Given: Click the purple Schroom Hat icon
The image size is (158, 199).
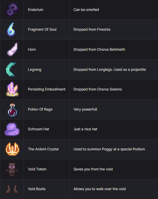Looking at the screenshot, I should [x=12, y=129].
